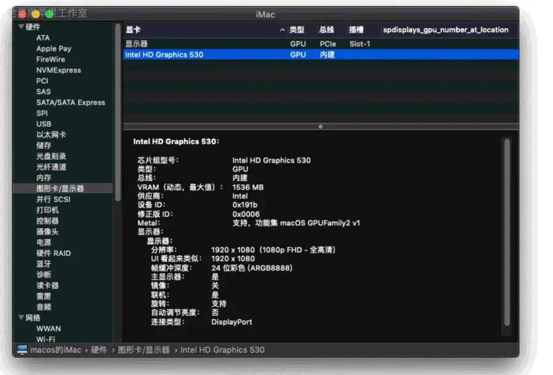Choose the PCI sidebar item
The width and height of the screenshot is (553, 375).
tap(42, 81)
